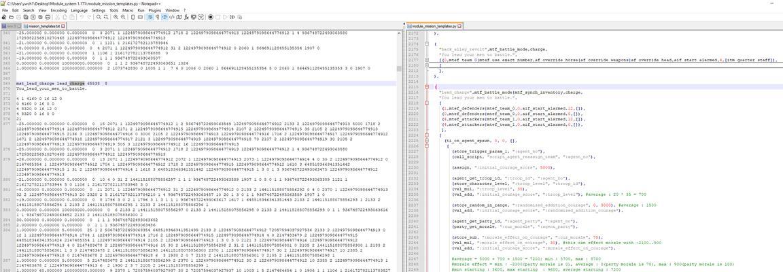The height and width of the screenshot is (272, 783).
Task: Open the Document Map icon
Action: pyautogui.click(x=179, y=16)
